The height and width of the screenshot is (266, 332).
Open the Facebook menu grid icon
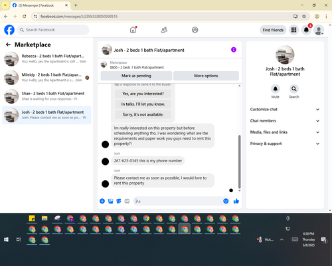(293, 30)
